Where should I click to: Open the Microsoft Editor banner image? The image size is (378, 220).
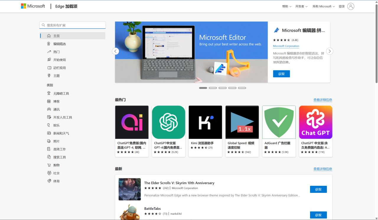tap(191, 52)
